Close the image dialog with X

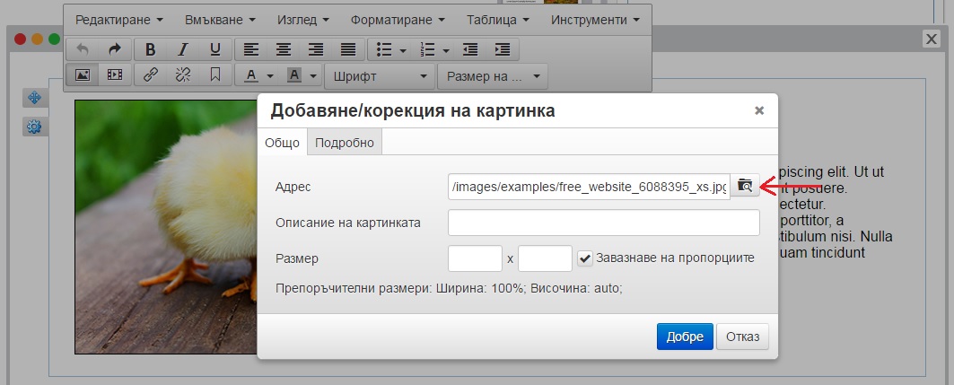click(x=758, y=110)
